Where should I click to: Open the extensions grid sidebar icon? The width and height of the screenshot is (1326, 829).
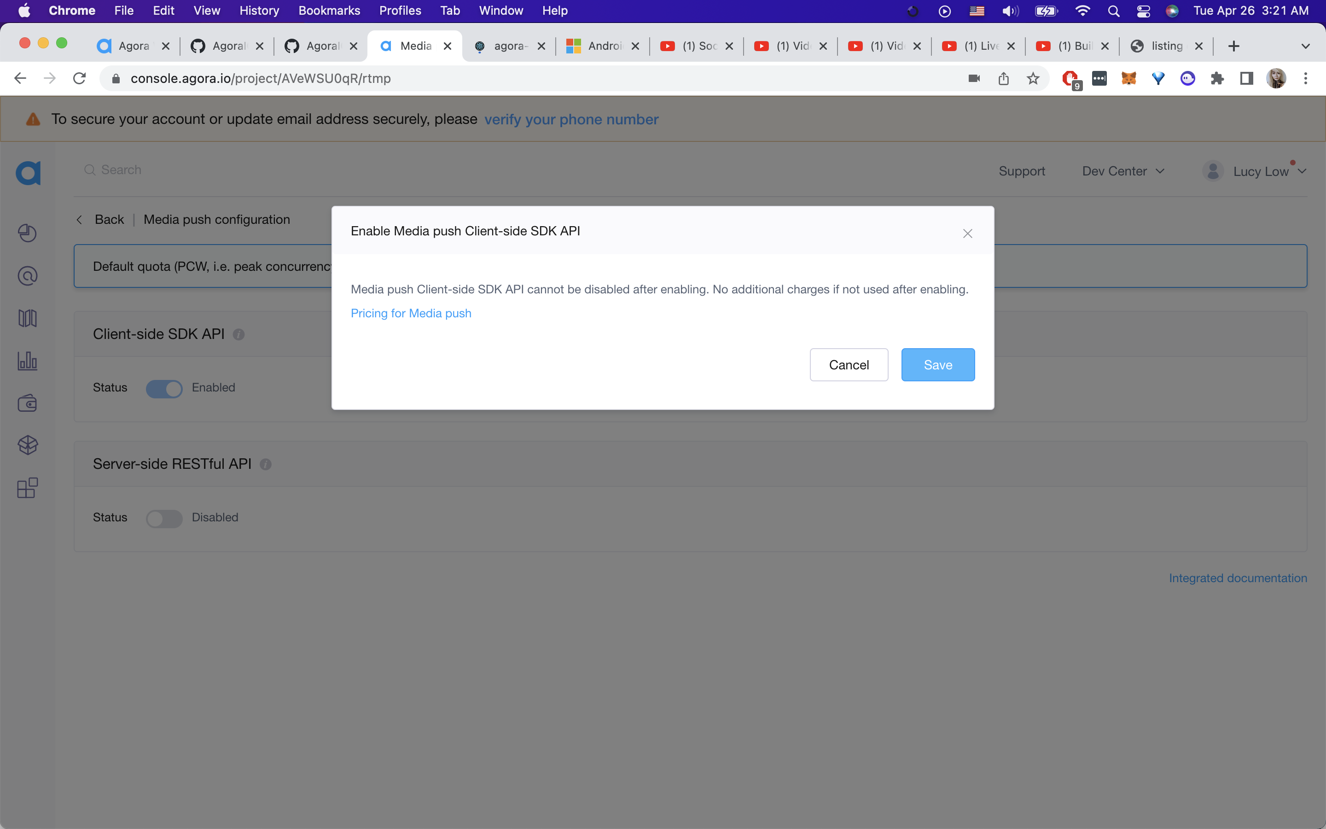(28, 487)
